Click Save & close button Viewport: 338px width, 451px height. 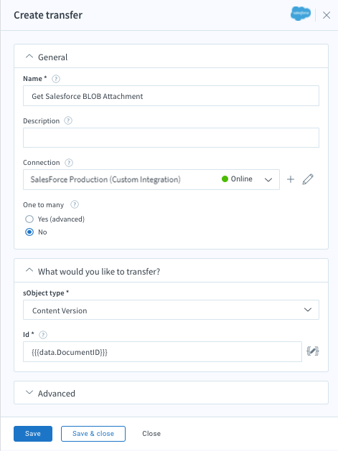[93, 434]
